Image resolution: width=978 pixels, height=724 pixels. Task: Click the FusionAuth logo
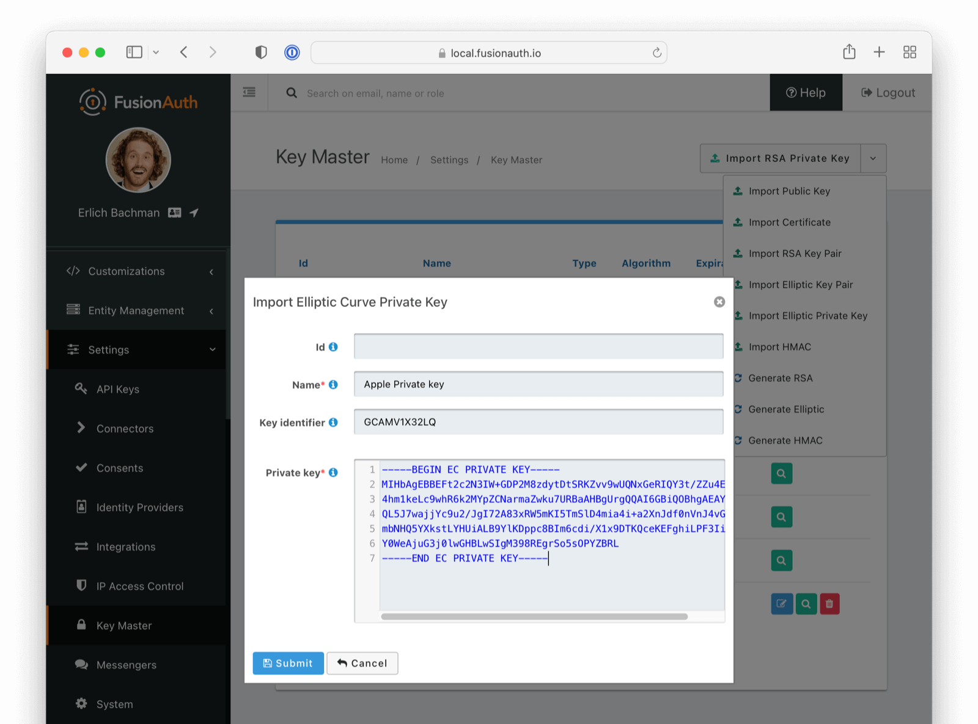[x=138, y=101]
